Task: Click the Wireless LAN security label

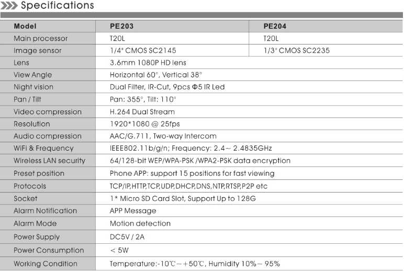Action: [x=50, y=161]
